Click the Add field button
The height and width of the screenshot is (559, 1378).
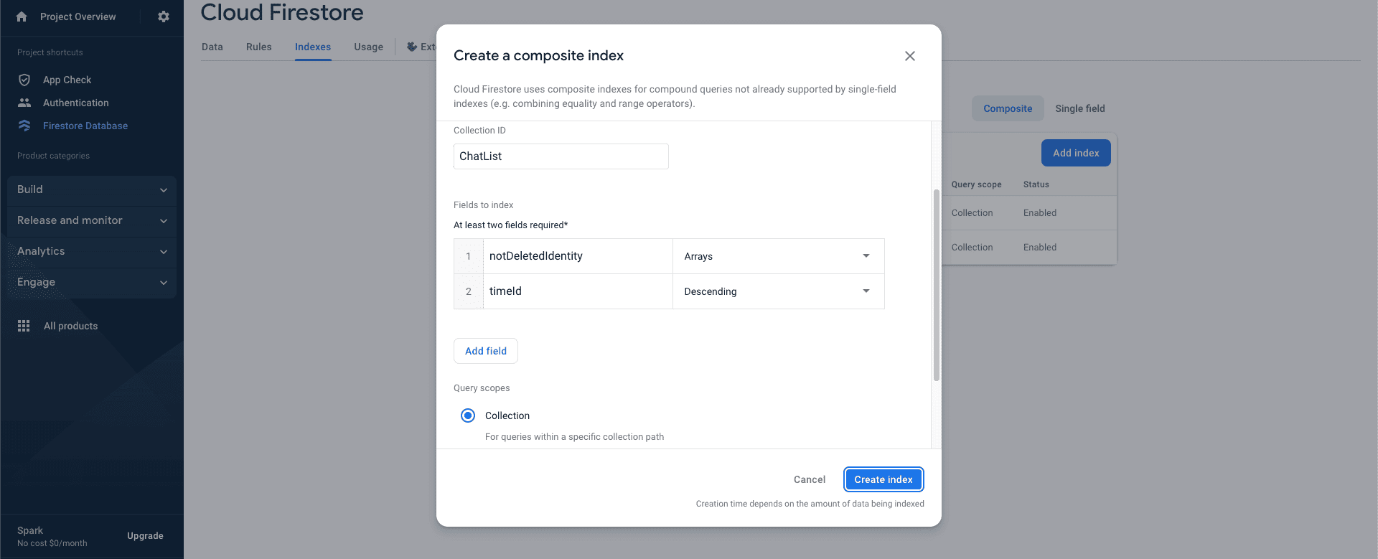pyautogui.click(x=486, y=351)
